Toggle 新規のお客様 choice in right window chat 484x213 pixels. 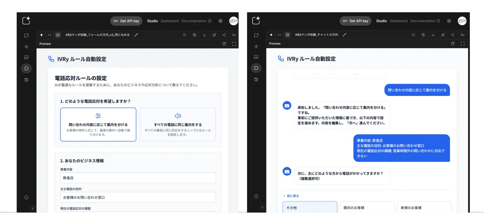click(x=424, y=207)
